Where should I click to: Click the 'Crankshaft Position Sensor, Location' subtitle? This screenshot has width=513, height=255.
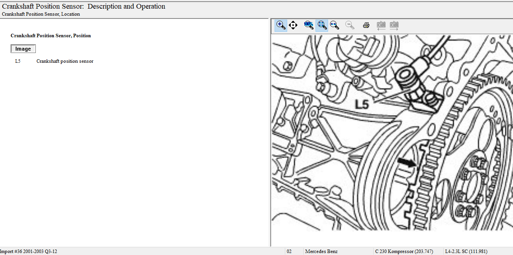click(41, 14)
